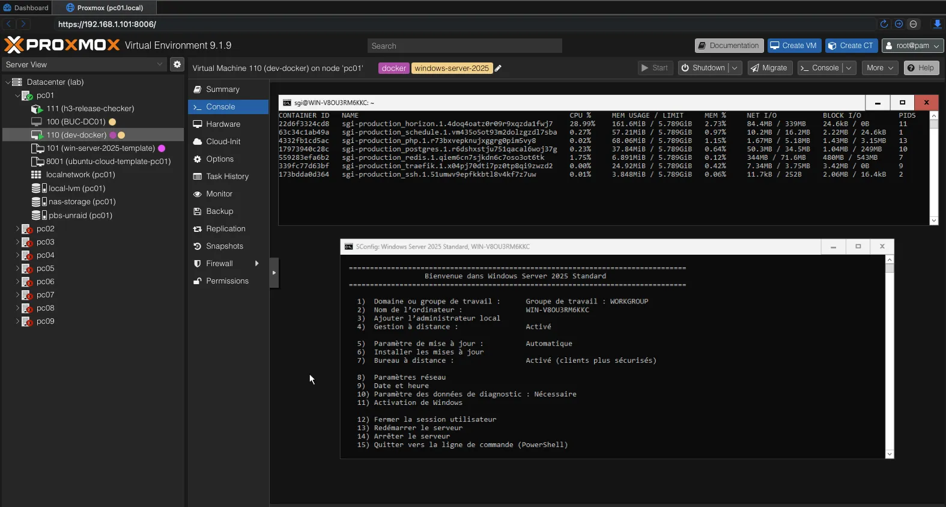Click the edit tags pencil icon
The image size is (946, 507).
click(x=498, y=68)
